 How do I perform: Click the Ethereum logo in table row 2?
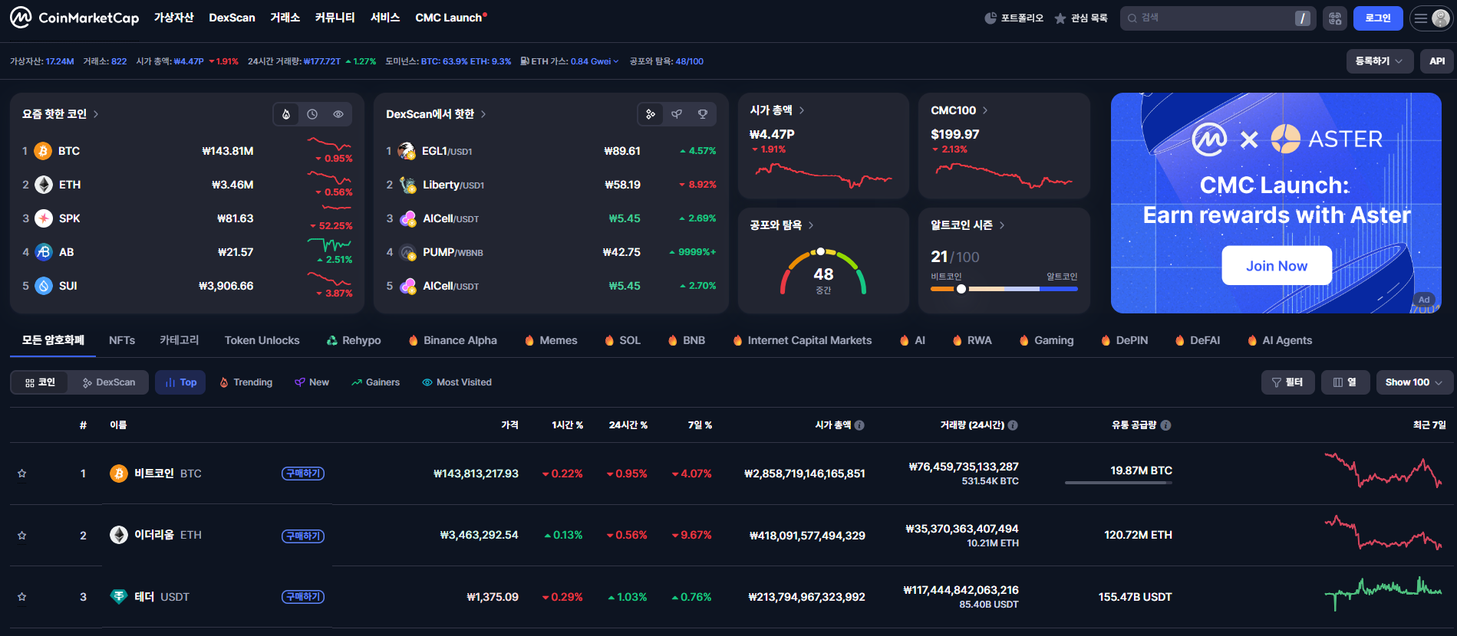click(x=119, y=535)
